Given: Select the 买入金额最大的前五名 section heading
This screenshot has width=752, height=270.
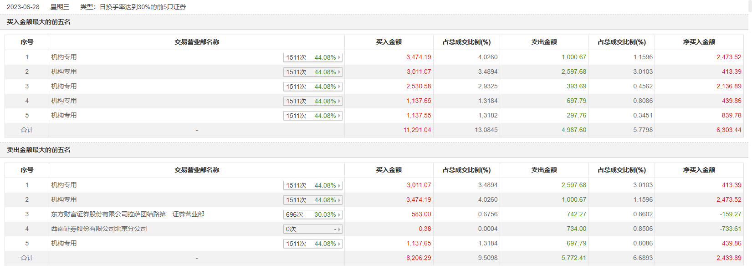Looking at the screenshot, I should pyautogui.click(x=39, y=22).
